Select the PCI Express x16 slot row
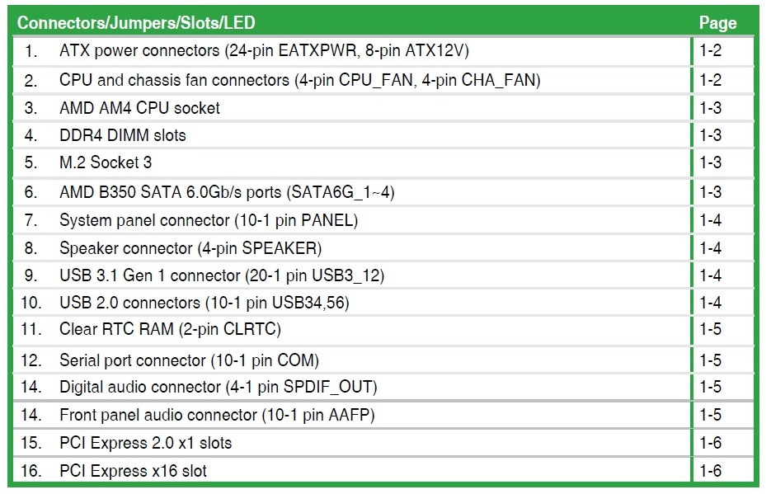The width and height of the screenshot is (771, 494). [x=133, y=471]
